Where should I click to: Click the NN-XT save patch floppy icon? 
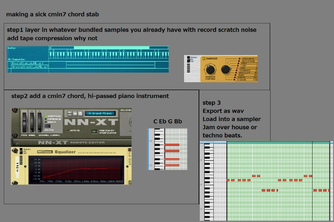point(80,114)
